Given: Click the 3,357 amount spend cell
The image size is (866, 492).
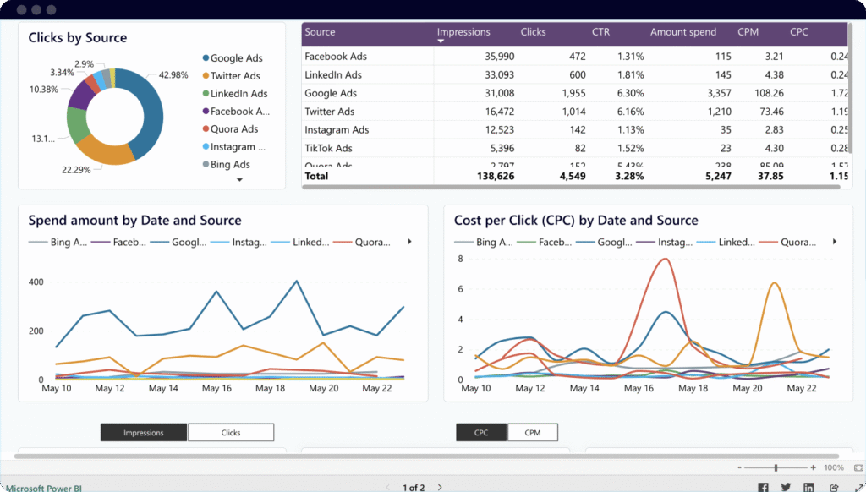Looking at the screenshot, I should click(719, 93).
